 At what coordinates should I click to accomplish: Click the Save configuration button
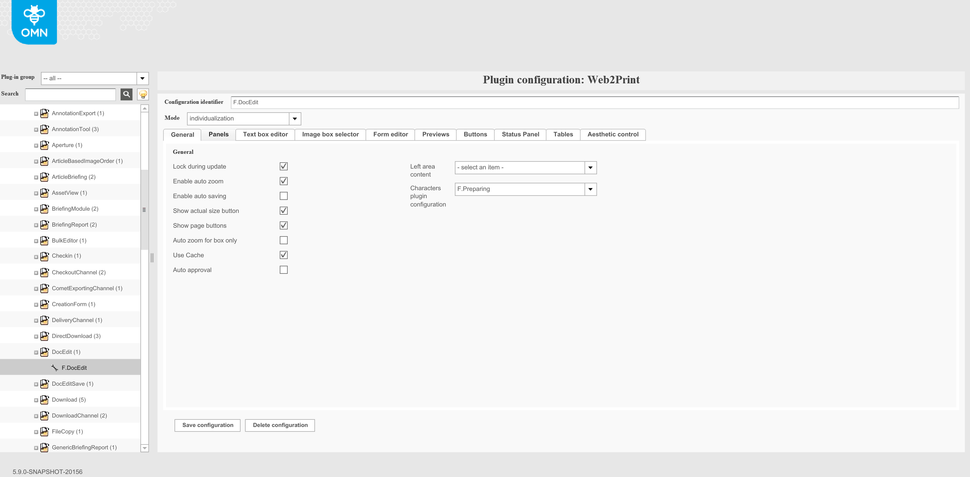pyautogui.click(x=208, y=425)
